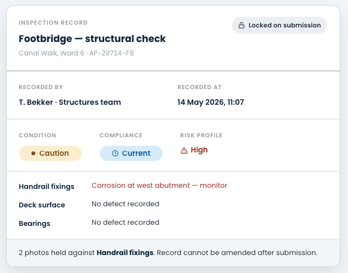Click the Handrail fixings row label
The width and height of the screenshot is (348, 273).
[47, 187]
